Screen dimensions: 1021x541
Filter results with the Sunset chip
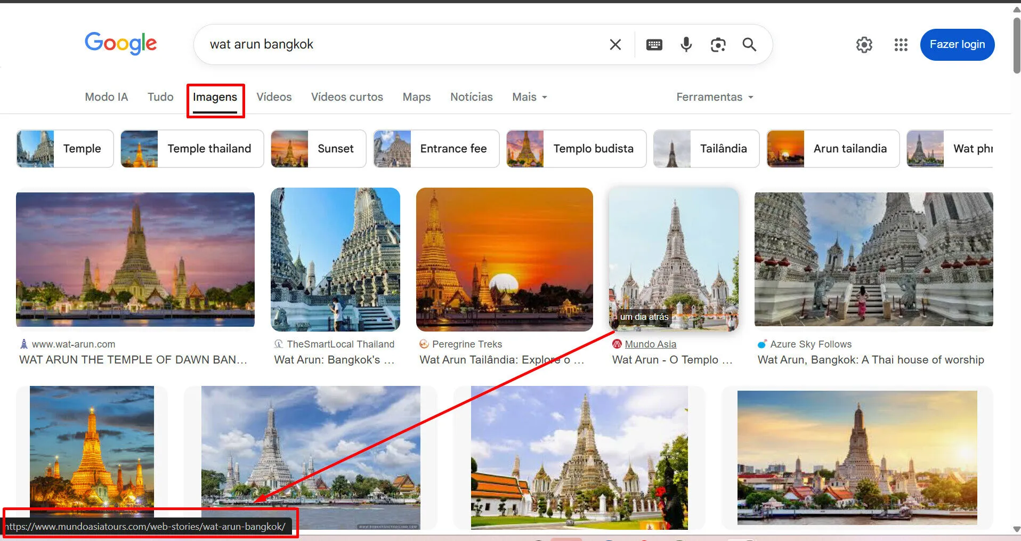click(336, 149)
